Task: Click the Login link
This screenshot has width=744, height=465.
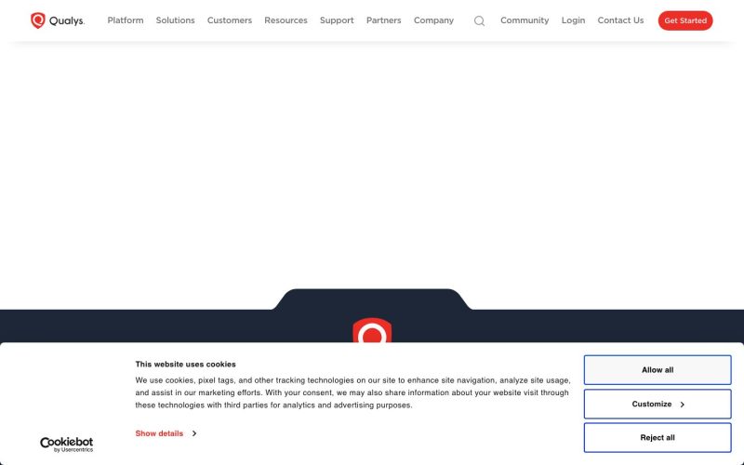Action: [x=573, y=20]
